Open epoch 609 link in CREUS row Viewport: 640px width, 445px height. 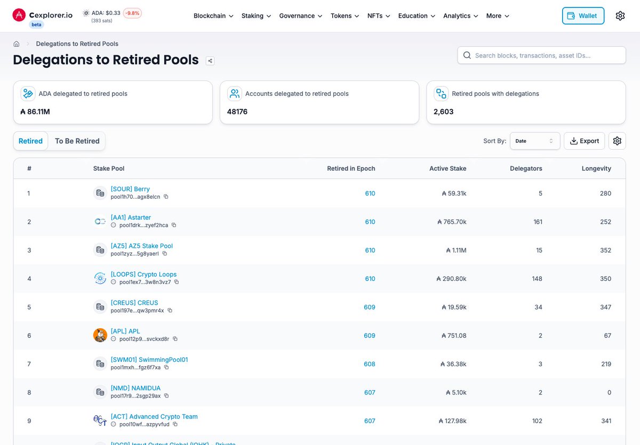pos(370,307)
